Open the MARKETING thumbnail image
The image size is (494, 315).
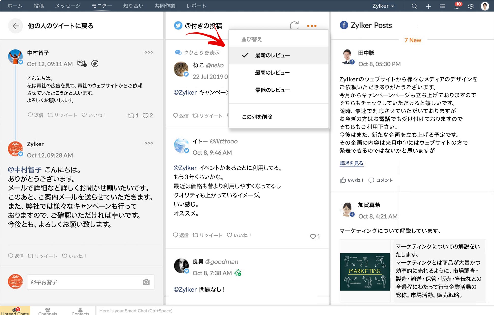[x=365, y=272]
